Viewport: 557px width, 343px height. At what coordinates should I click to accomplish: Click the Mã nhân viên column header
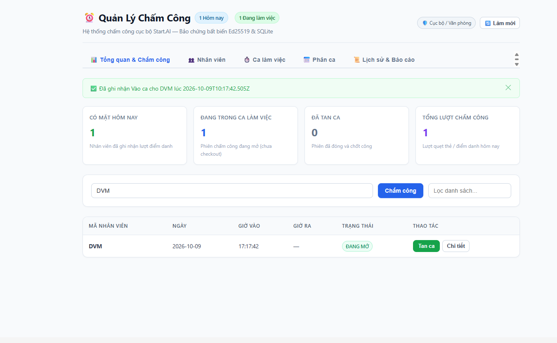pos(108,226)
